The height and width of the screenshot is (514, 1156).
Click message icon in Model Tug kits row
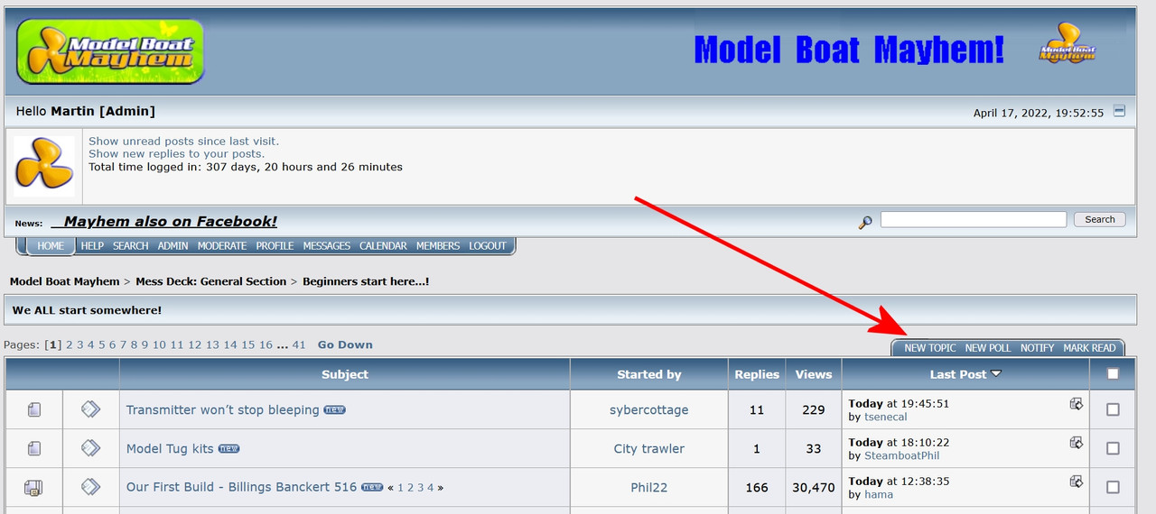[x=90, y=448]
